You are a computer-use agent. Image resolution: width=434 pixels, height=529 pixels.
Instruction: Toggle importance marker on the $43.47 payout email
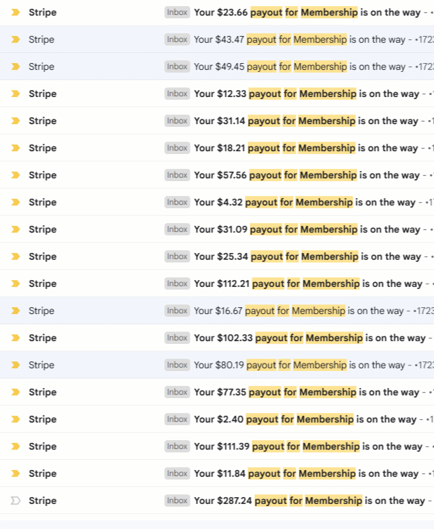click(x=16, y=39)
